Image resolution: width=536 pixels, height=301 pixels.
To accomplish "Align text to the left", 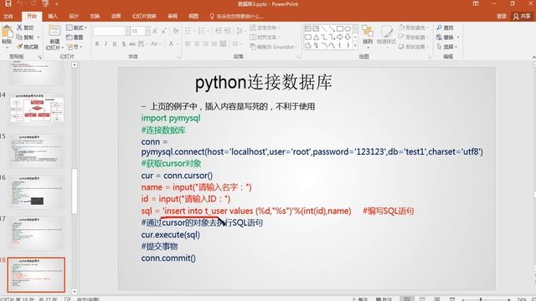I will click(188, 43).
